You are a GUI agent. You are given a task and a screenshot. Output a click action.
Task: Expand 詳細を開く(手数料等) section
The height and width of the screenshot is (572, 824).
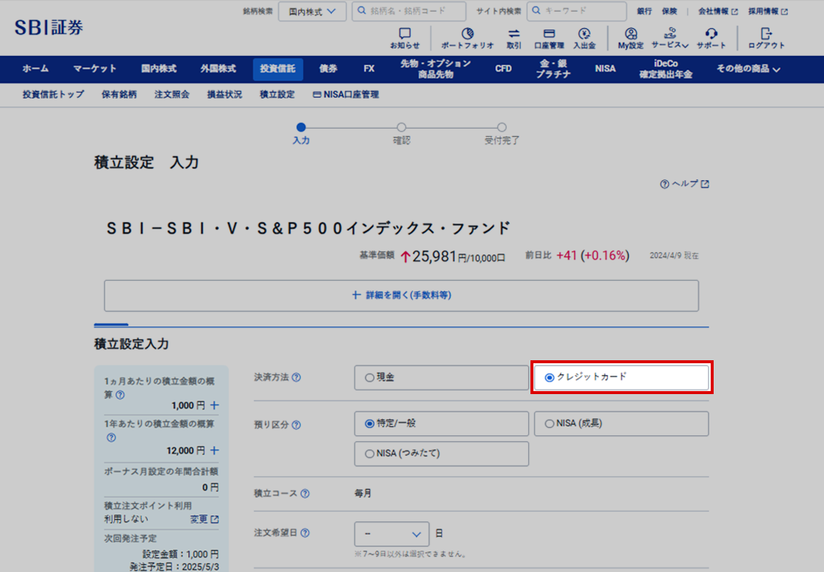point(401,296)
